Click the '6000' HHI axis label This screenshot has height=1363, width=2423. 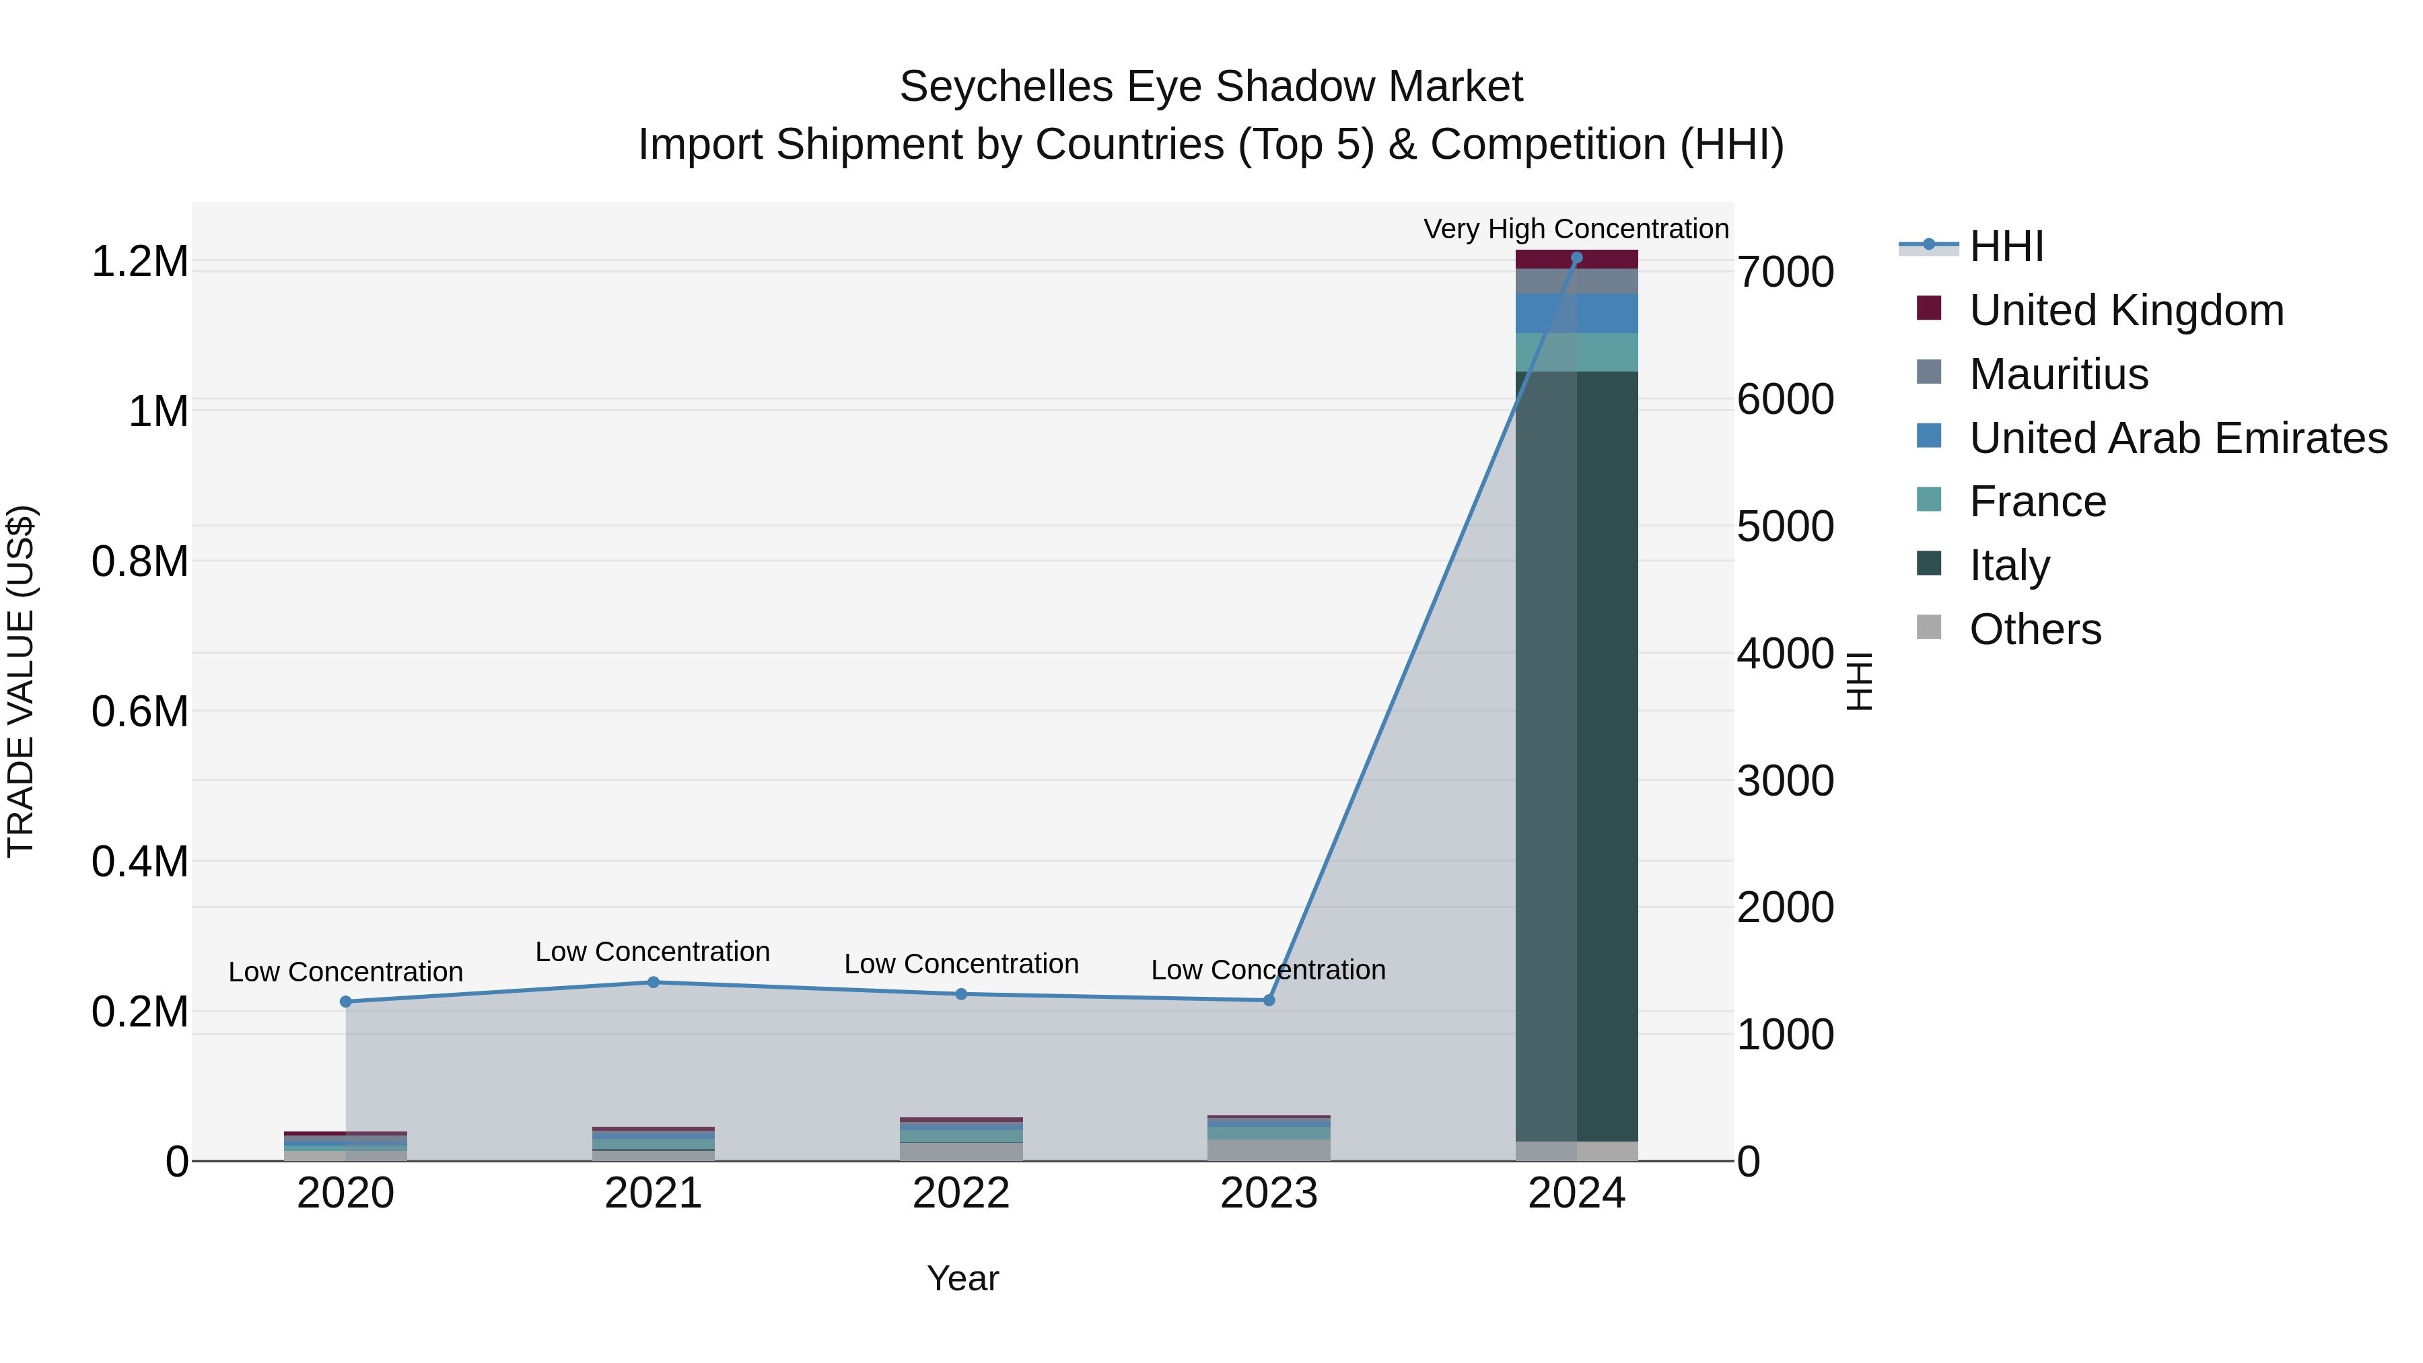tap(1785, 399)
